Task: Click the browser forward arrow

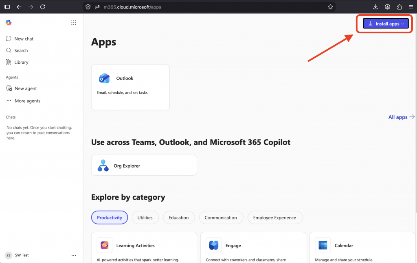Action: (31, 7)
